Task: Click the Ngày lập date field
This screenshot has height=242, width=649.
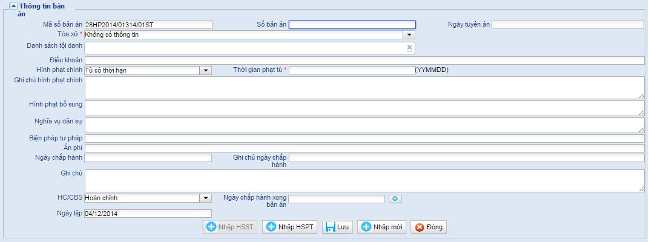Action: [148, 214]
